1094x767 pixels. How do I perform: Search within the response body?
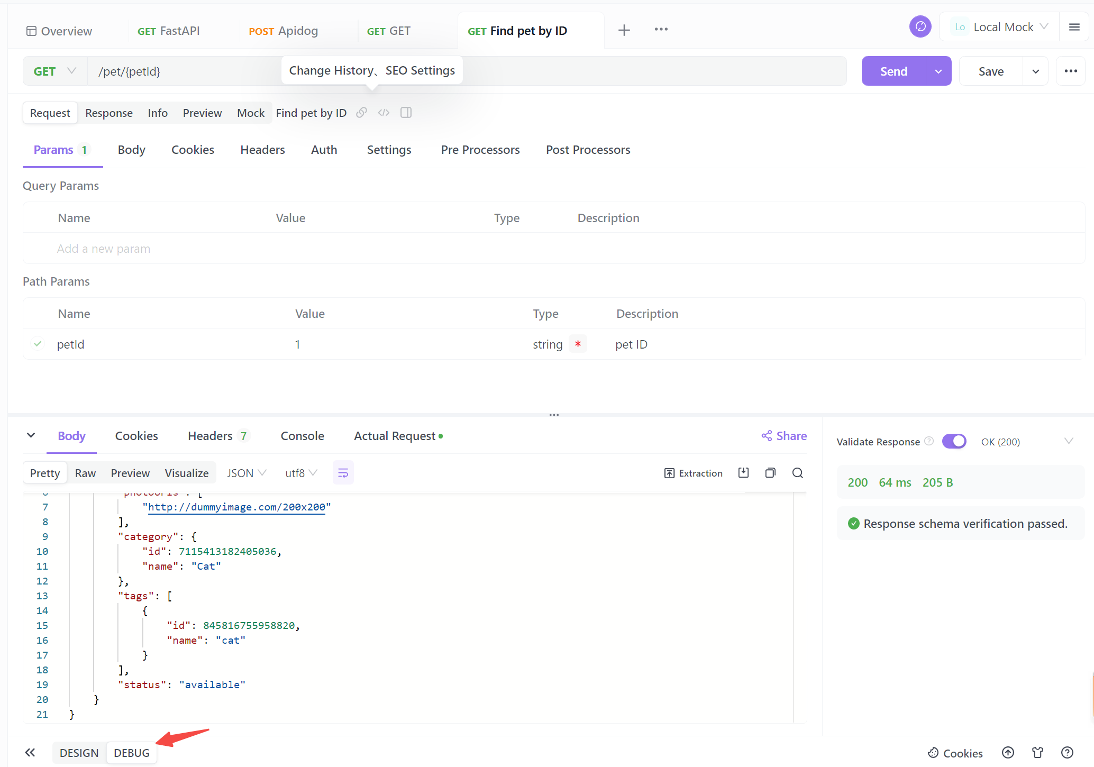pos(797,472)
